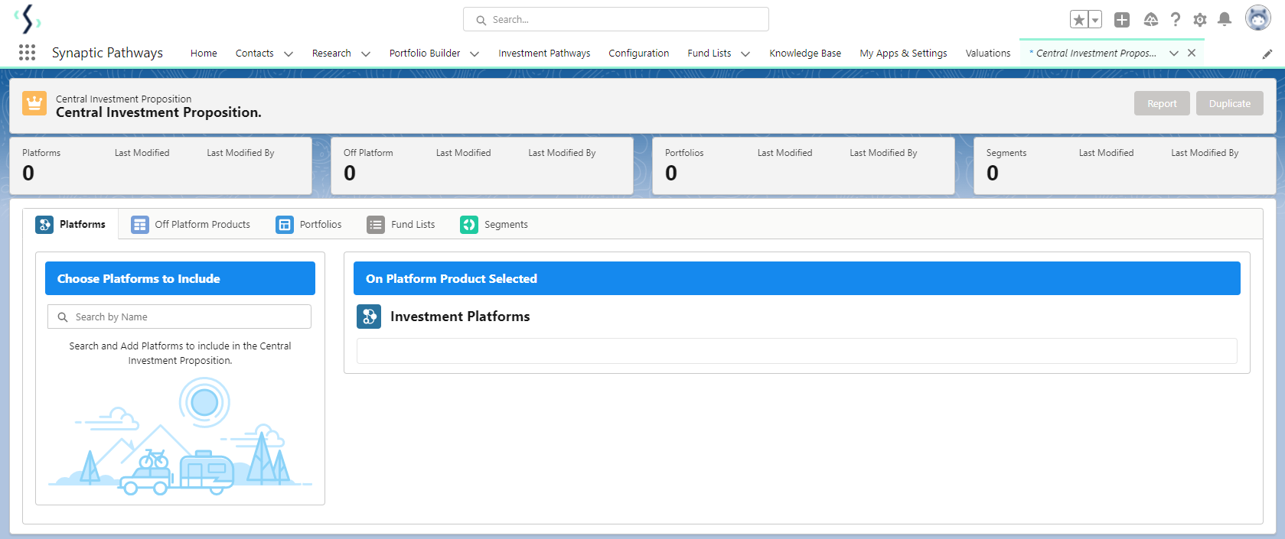
Task: Focus the Search by Name field
Action: click(179, 317)
